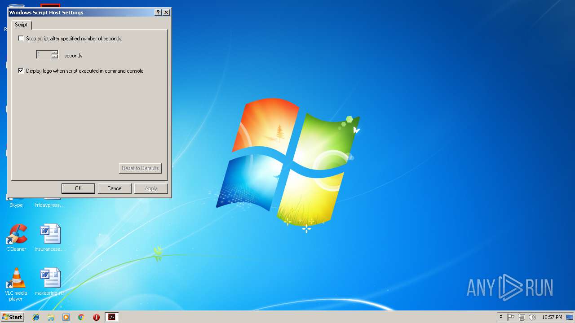Screen dimensions: 575x323
Task: Open Windows Explorer from taskbar
Action: (x=51, y=317)
